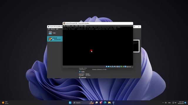The width and height of the screenshot is (188, 105).
Task: Open Help menu in Android VM window
Action: pos(85,26)
